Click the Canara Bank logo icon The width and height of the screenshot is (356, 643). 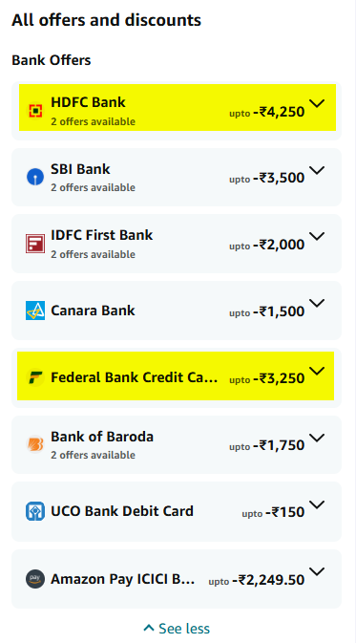(x=35, y=311)
